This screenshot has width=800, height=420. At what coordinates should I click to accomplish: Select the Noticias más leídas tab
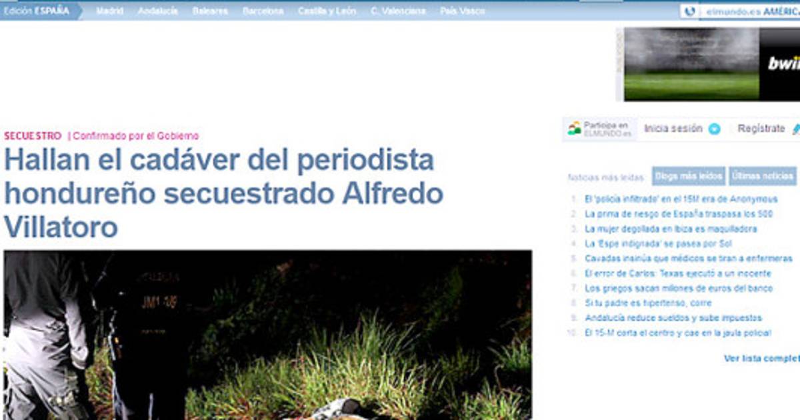(605, 177)
